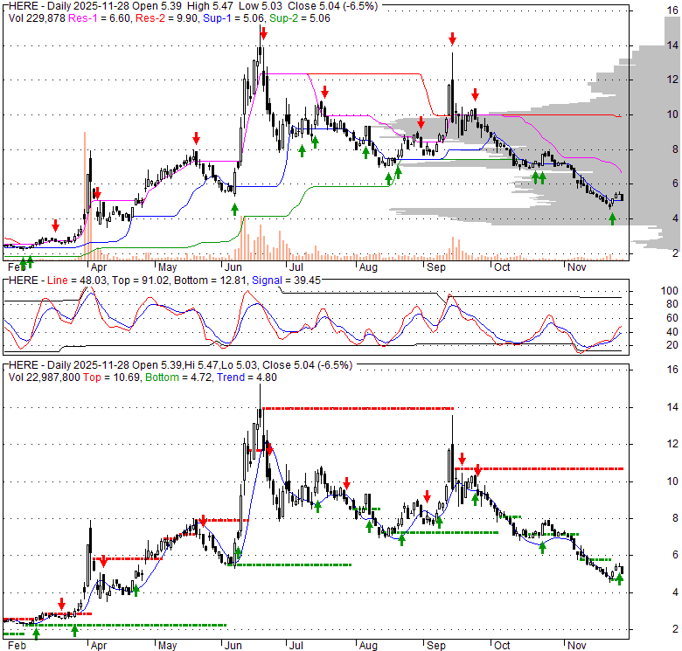This screenshot has height=651, width=682.
Task: Click the green November arrow in the bottom chart
Action: (619, 577)
